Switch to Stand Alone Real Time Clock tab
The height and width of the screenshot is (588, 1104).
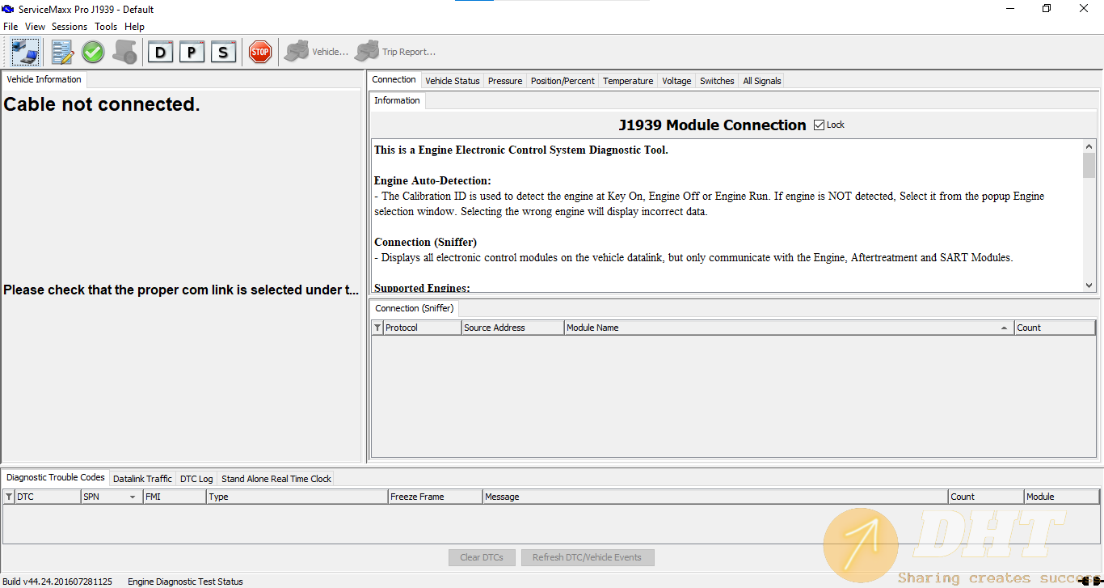(x=276, y=479)
